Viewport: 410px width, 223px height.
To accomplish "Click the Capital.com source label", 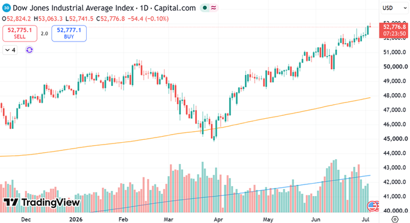I will point(175,8).
